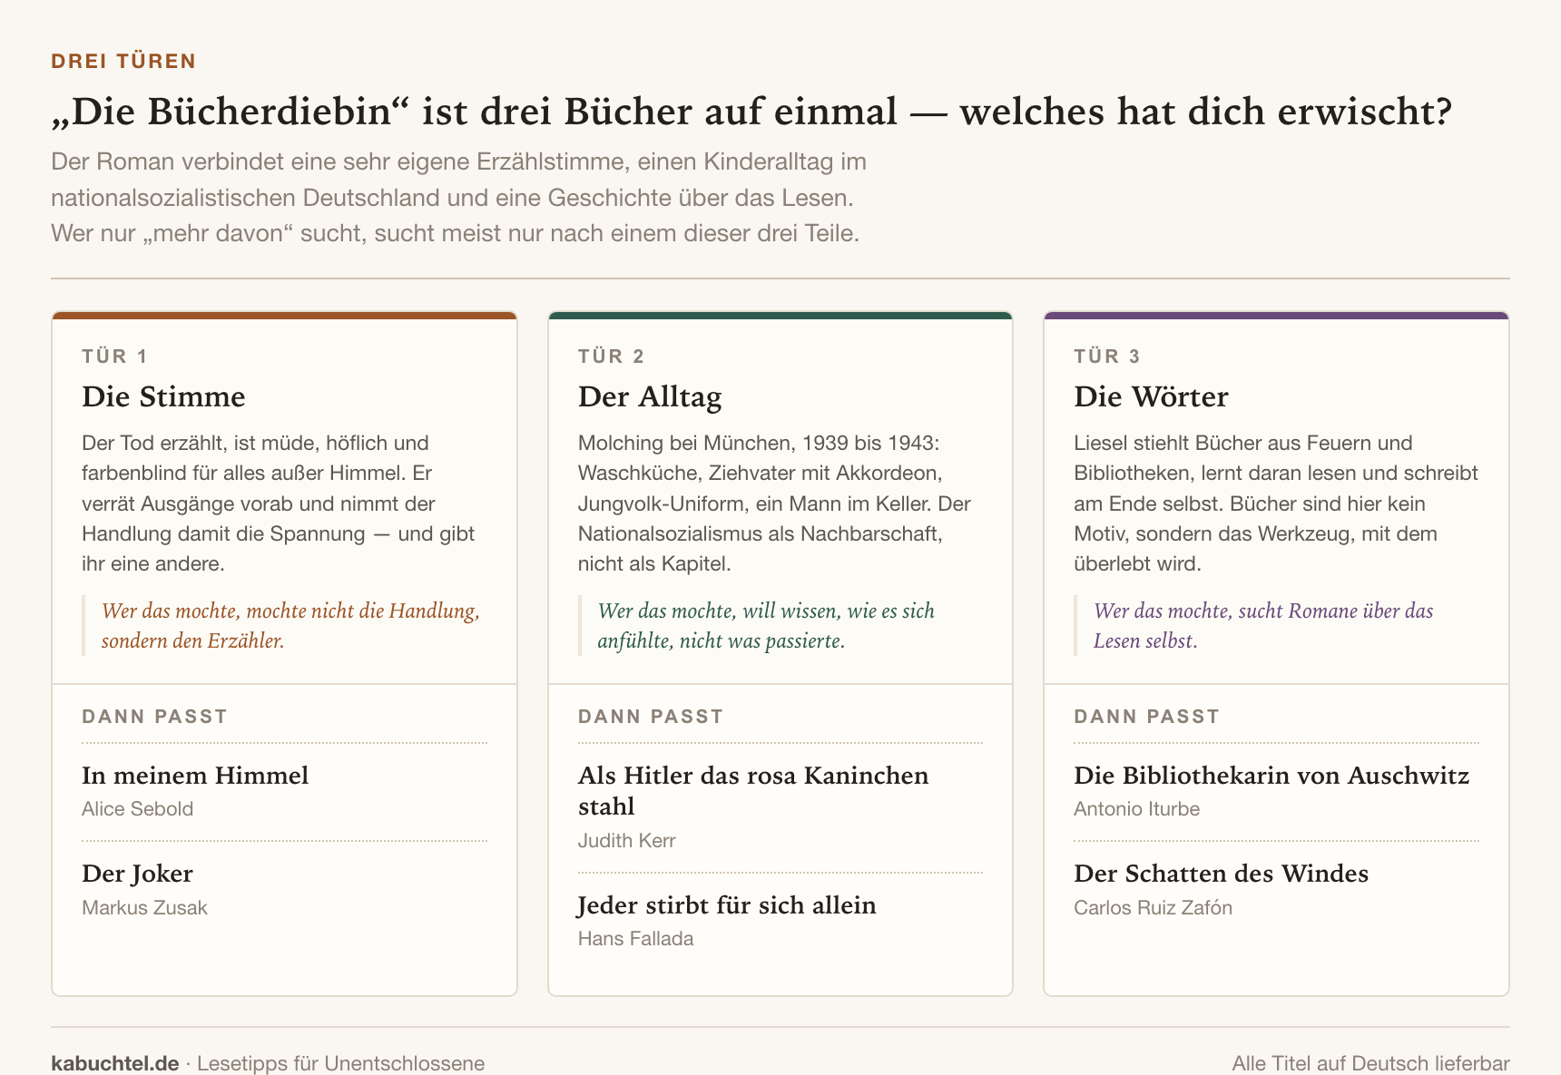Click the quote 'Wer das mochte, sucht Romane'
The width and height of the screenshot is (1561, 1075).
[1263, 625]
